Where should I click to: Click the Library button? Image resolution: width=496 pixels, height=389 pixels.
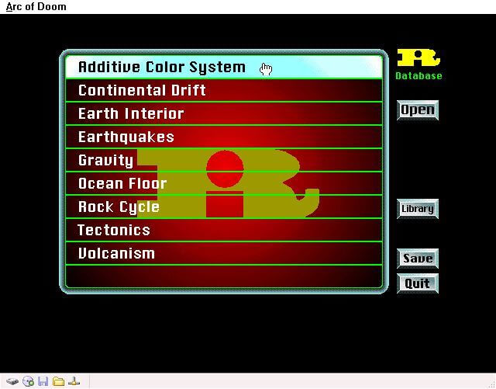(418, 209)
